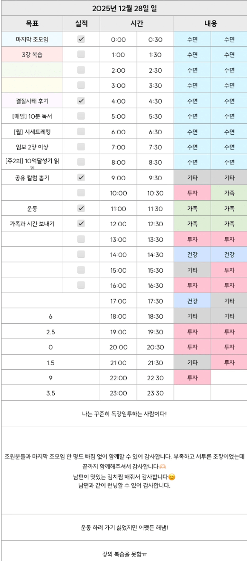247x561 pixels.
Task: Click the 강의 복습을 못함ㅠ note field
Action: 124,554
